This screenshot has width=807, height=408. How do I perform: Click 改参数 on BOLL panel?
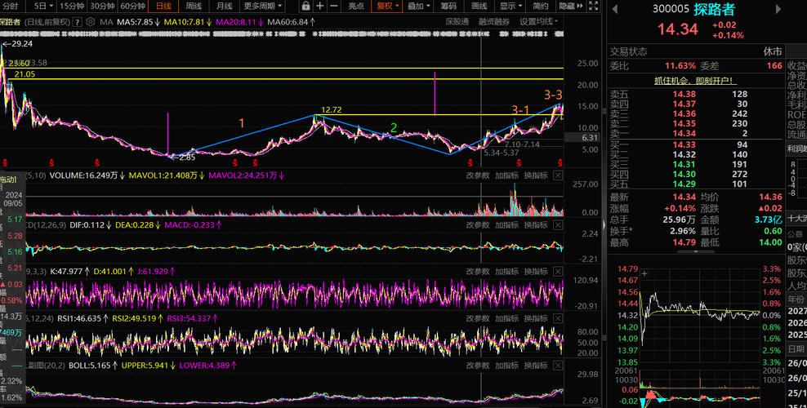click(478, 366)
